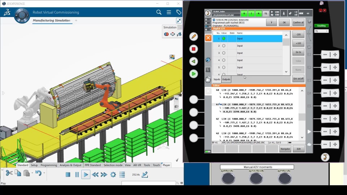Toggle value circle of input 5
Image resolution: width=347 pixels, height=195 pixels.
[224, 68]
